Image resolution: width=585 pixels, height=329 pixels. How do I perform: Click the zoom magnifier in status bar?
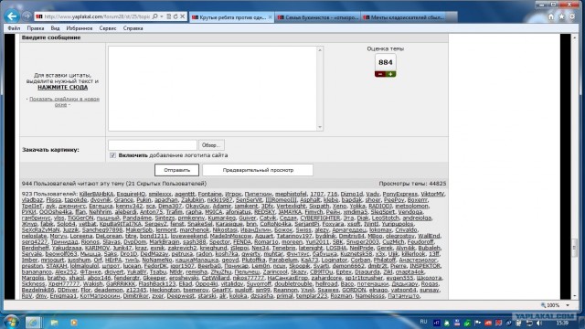(x=543, y=305)
